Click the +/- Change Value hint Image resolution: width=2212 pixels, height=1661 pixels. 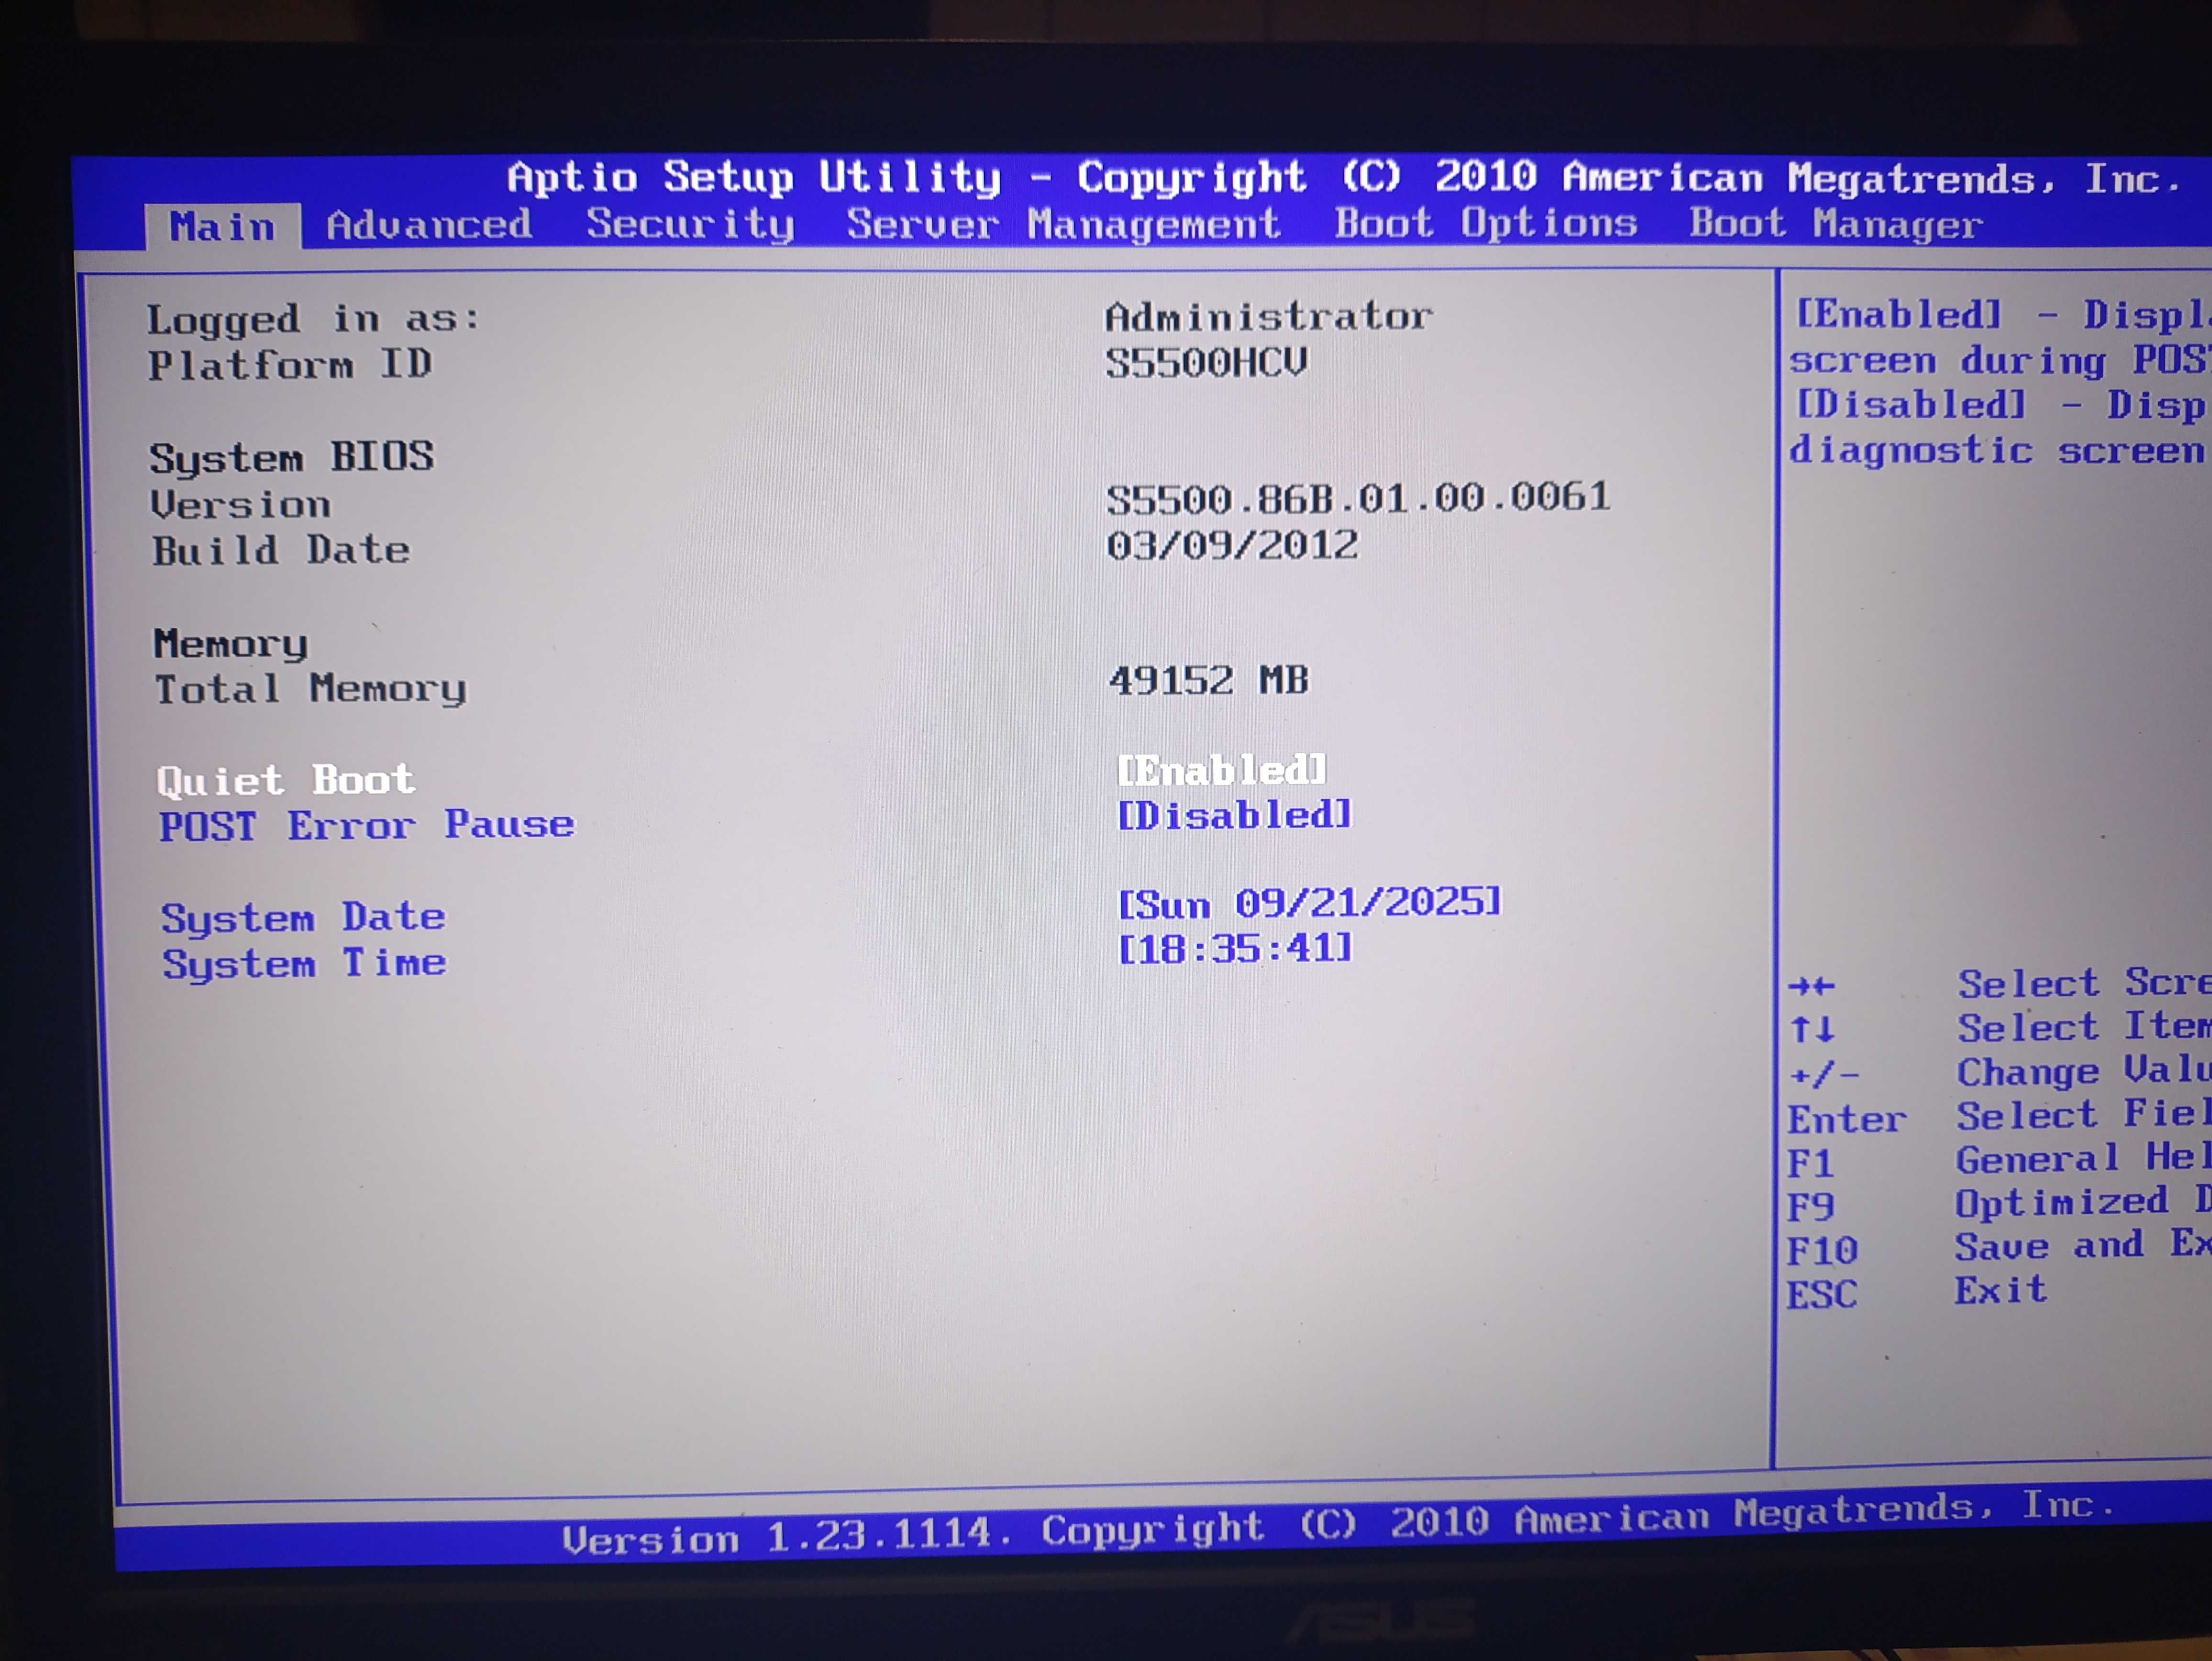pyautogui.click(x=1999, y=1072)
